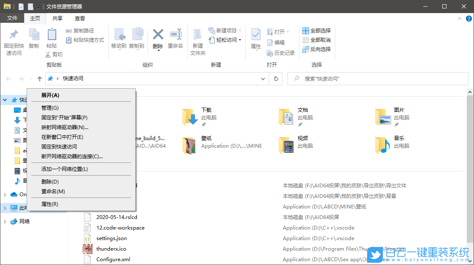
Task: Select the thunderx.ico file in list
Action: [110, 249]
